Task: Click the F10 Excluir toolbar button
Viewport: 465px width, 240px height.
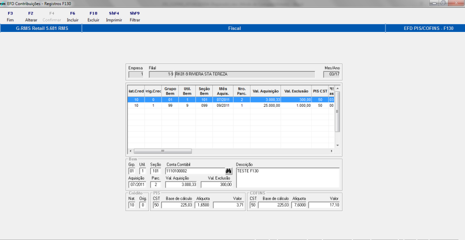Action: pyautogui.click(x=94, y=17)
